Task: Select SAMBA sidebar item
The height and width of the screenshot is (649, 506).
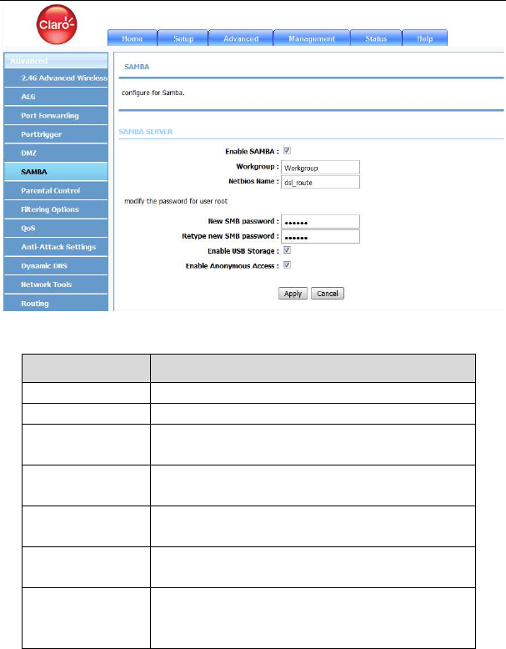Action: tap(56, 172)
